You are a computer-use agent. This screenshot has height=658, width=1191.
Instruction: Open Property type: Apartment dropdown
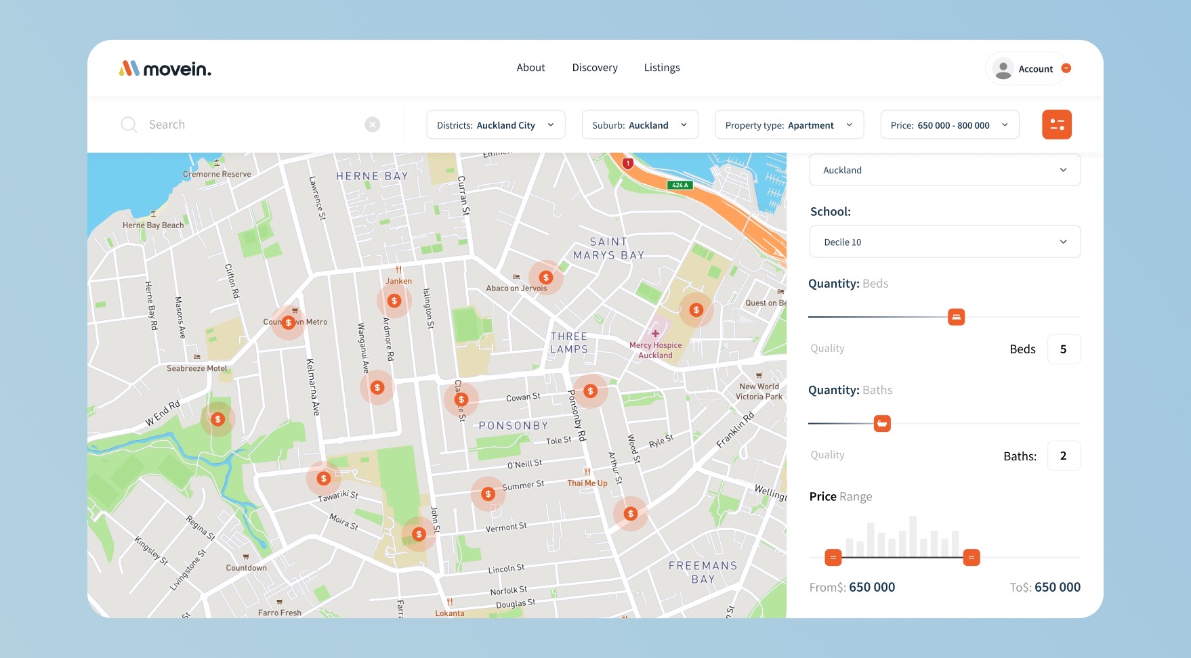click(789, 125)
